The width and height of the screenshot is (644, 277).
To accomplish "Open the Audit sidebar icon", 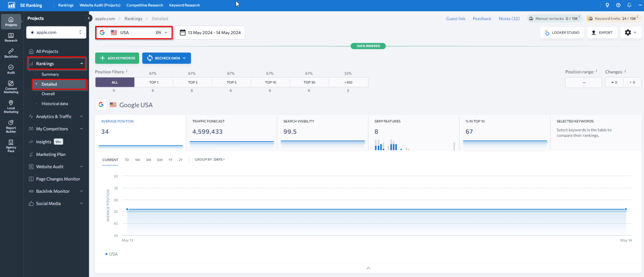I will coord(11,69).
